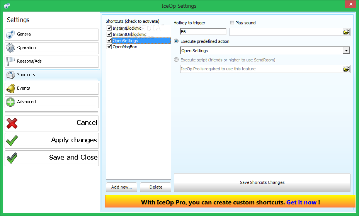Click the Cancel button
Viewport: 359px width, 216px height.
(52, 123)
